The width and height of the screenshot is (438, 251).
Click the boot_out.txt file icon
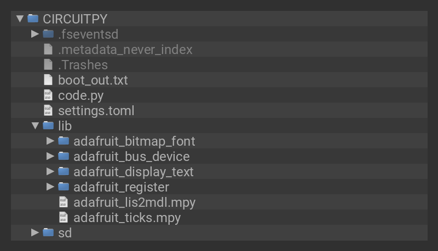point(48,80)
